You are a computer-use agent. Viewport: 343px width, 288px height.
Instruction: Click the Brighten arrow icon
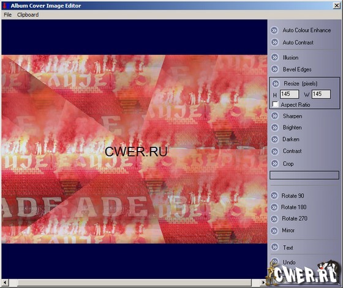pos(274,127)
